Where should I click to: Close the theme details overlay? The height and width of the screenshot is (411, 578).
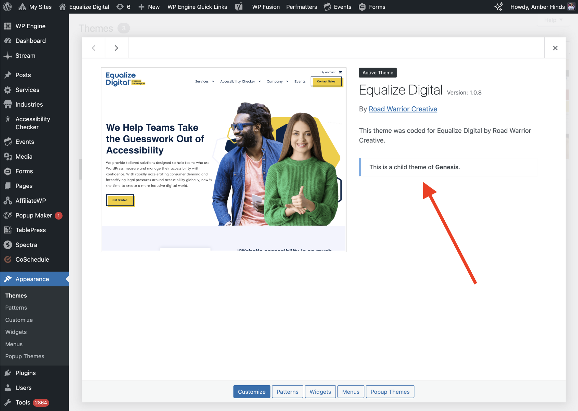pyautogui.click(x=555, y=48)
